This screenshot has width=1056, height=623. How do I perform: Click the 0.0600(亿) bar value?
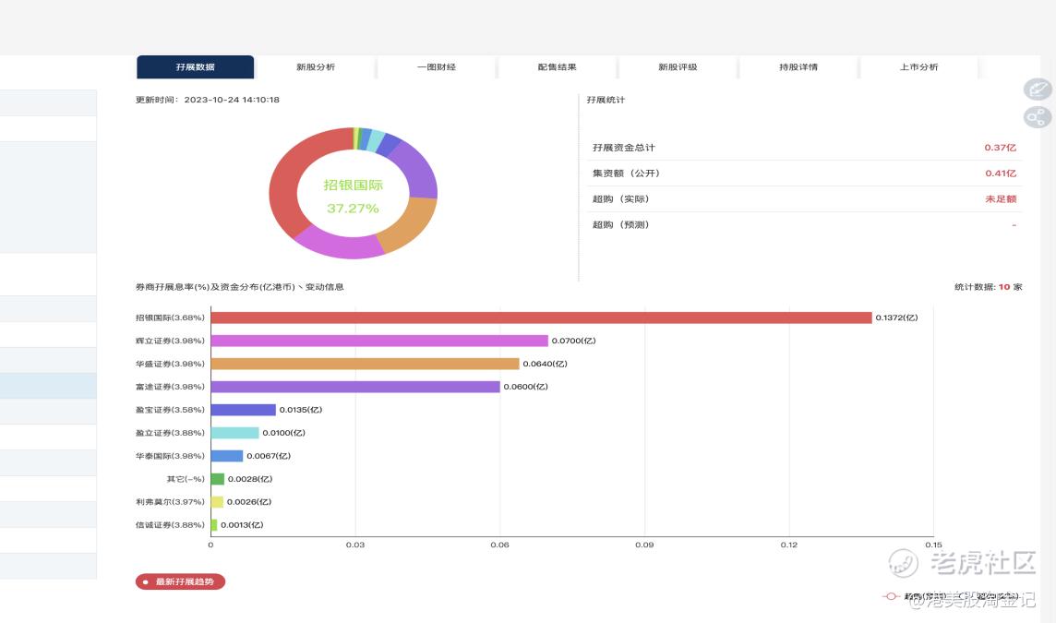coord(526,387)
